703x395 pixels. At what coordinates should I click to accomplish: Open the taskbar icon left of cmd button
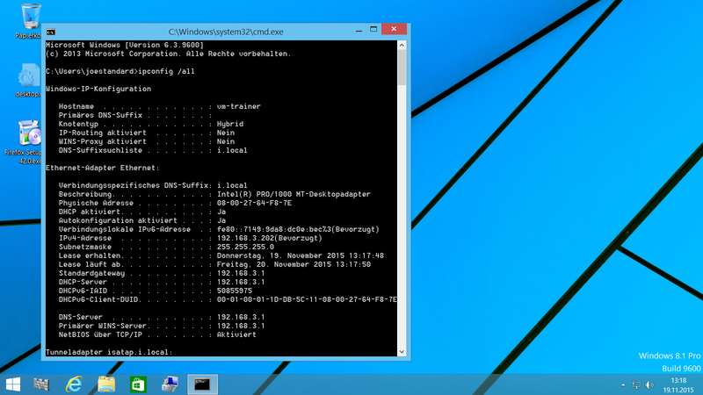tap(170, 384)
